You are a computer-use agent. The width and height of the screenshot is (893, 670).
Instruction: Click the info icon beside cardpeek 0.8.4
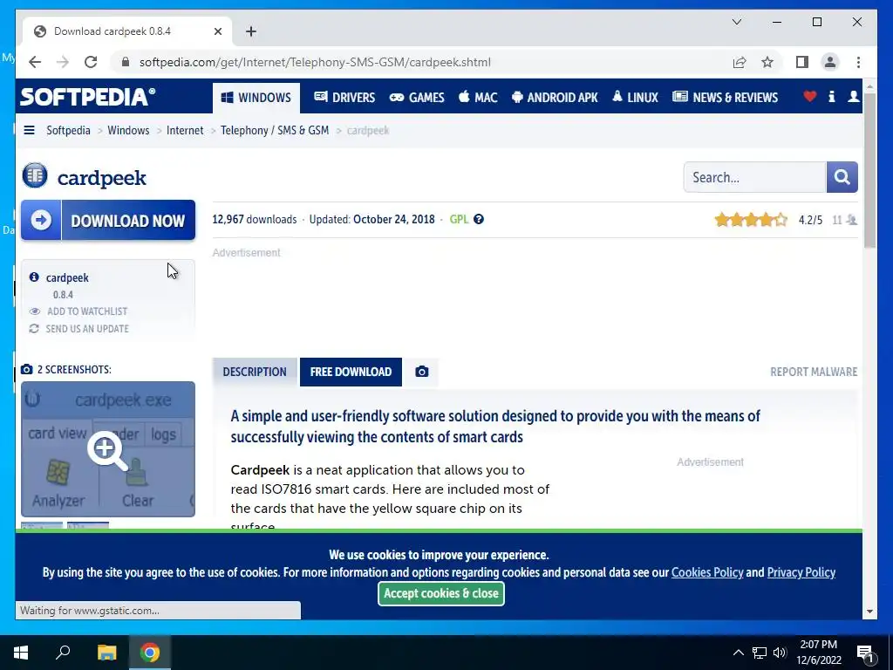[34, 277]
